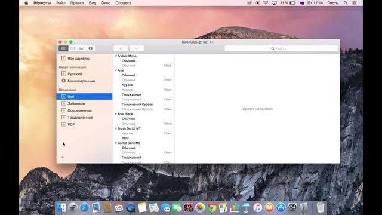382x215 pixels.
Task: Collapse the Comic Sans MS family
Action: coord(116,143)
